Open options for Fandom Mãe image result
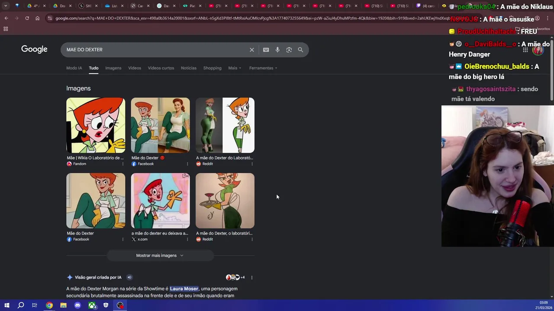Image resolution: width=554 pixels, height=311 pixels. point(122,164)
